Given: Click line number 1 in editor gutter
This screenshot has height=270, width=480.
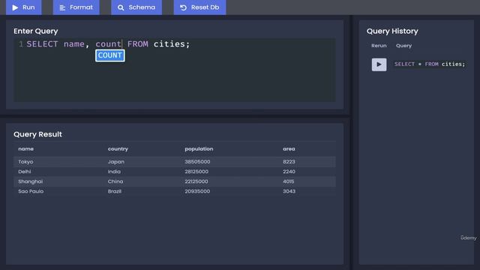Looking at the screenshot, I should pyautogui.click(x=21, y=44).
